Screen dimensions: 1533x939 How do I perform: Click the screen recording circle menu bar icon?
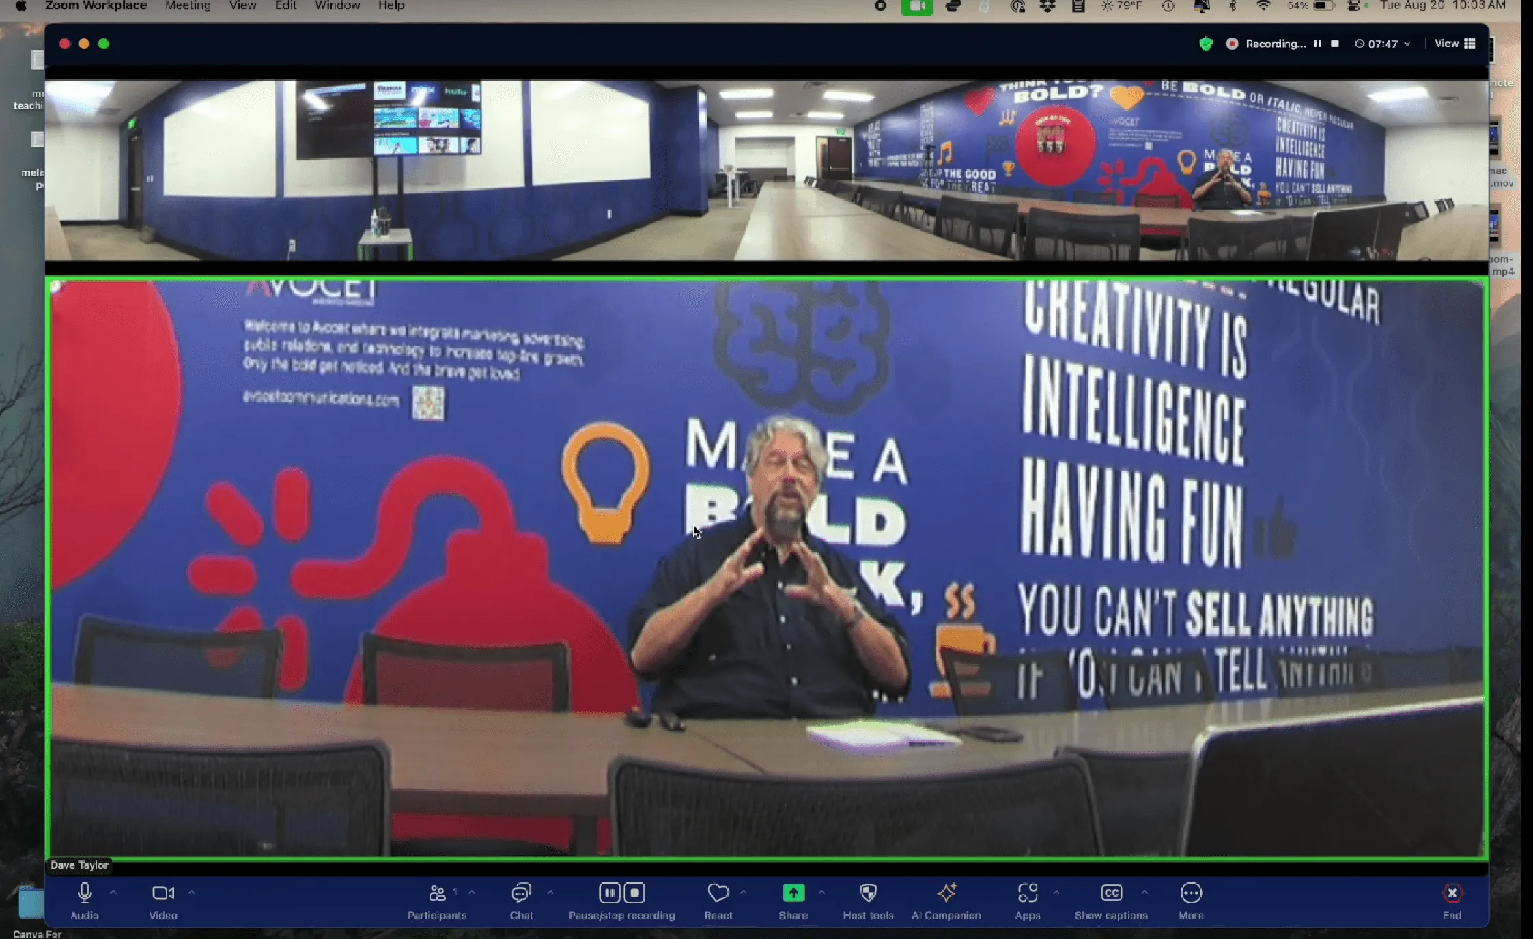pyautogui.click(x=881, y=5)
